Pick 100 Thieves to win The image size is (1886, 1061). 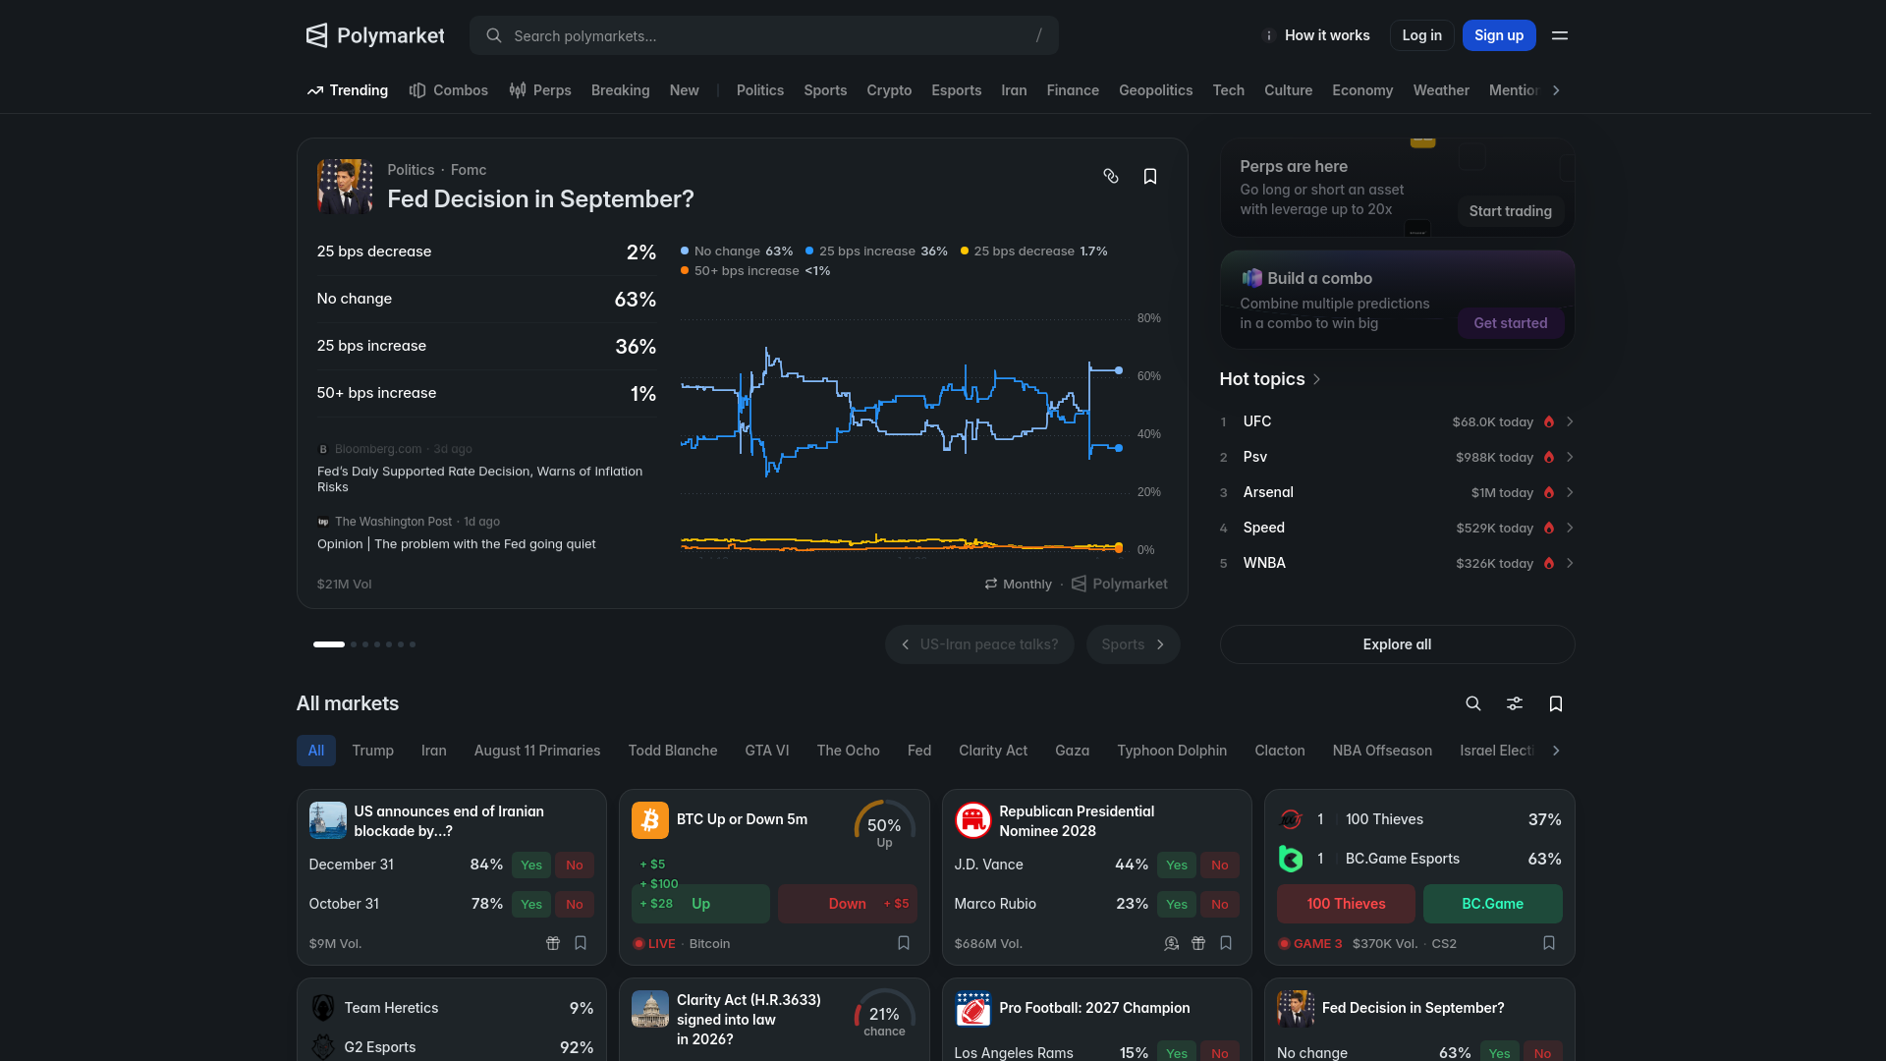point(1346,904)
